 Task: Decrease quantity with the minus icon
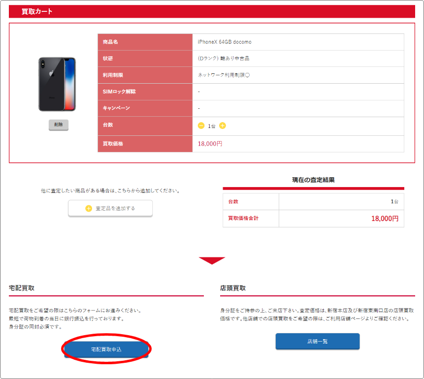pos(201,126)
